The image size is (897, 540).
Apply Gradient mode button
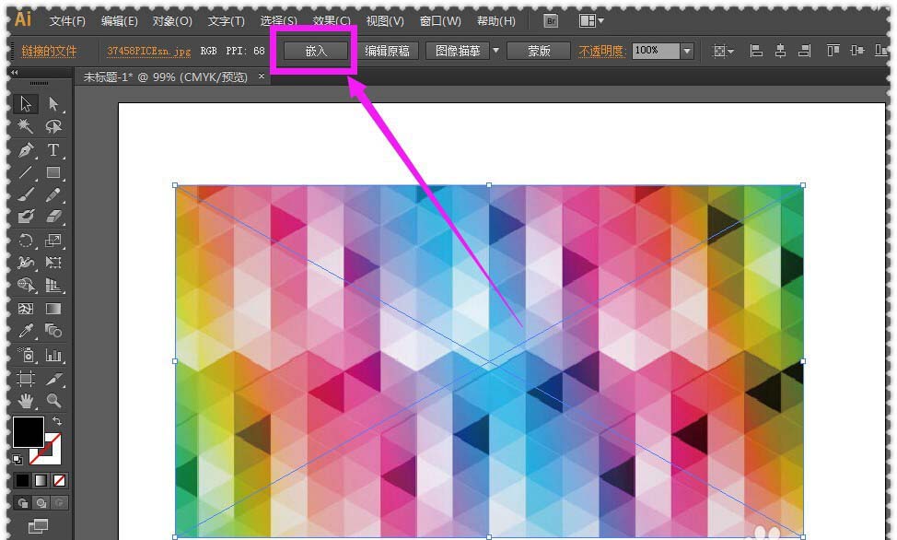point(41,480)
